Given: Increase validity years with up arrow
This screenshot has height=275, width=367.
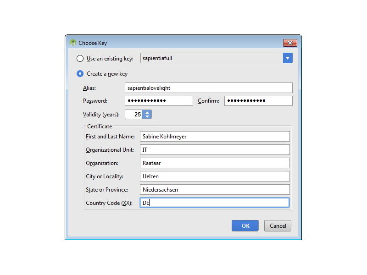Looking at the screenshot, I should [147, 112].
